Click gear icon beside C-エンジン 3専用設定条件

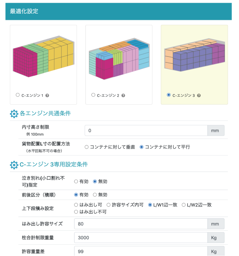(14, 165)
